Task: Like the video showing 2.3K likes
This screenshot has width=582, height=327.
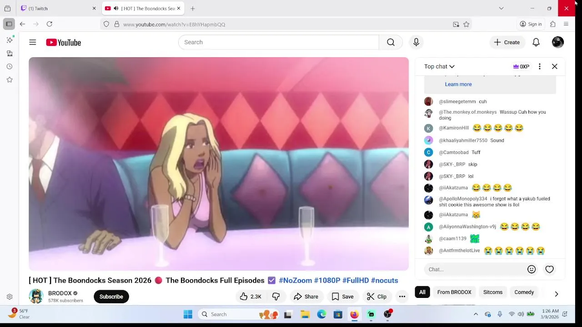Action: pyautogui.click(x=251, y=297)
